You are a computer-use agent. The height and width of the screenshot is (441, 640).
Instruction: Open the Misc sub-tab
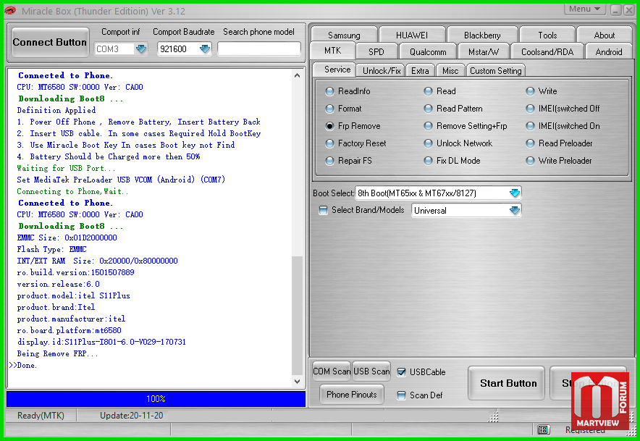pos(450,71)
